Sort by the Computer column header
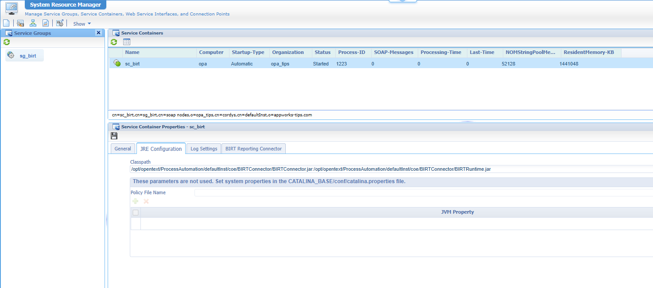 [x=212, y=52]
